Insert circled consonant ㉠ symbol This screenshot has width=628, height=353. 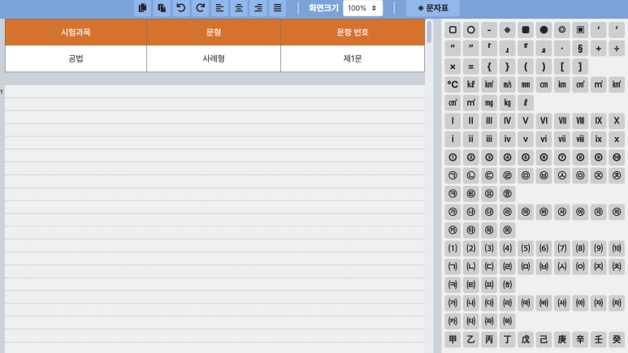[x=453, y=176]
